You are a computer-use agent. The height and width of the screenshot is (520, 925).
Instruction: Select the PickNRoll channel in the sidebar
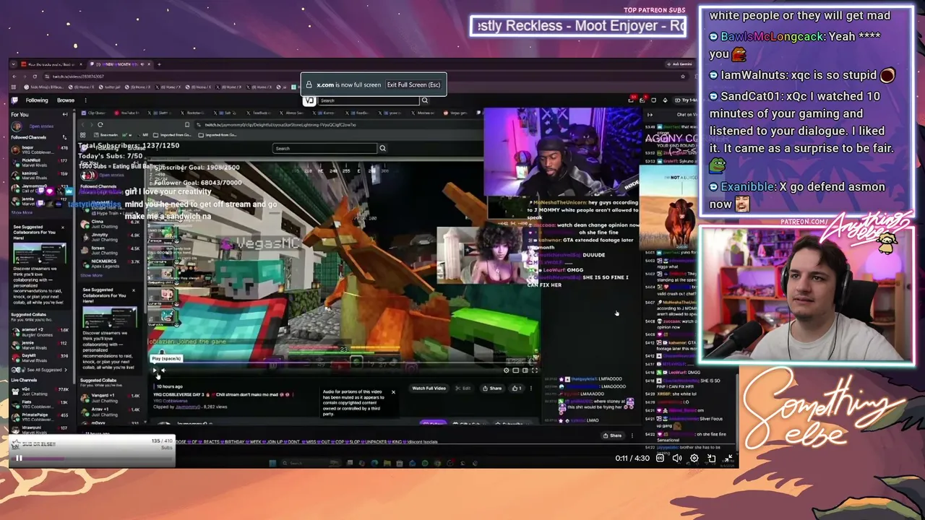[40, 161]
